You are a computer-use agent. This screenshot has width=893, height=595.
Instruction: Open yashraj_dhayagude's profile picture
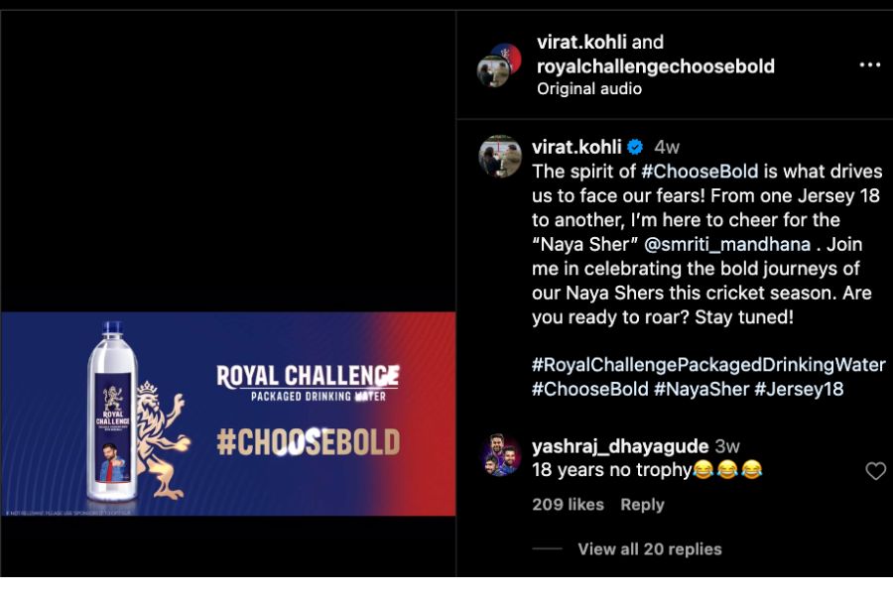point(499,456)
